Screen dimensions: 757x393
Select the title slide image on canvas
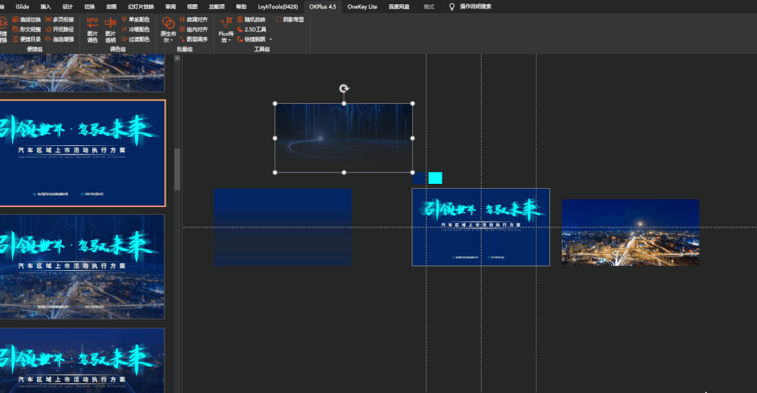(x=481, y=227)
